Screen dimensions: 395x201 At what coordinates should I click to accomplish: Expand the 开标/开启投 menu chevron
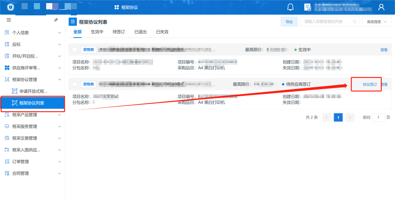(60, 56)
